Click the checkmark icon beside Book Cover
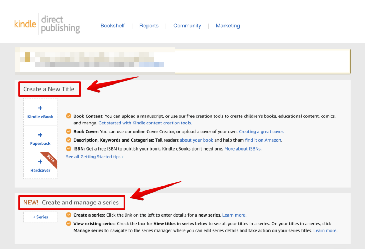Image resolution: width=365 pixels, height=249 pixels. 68,131
